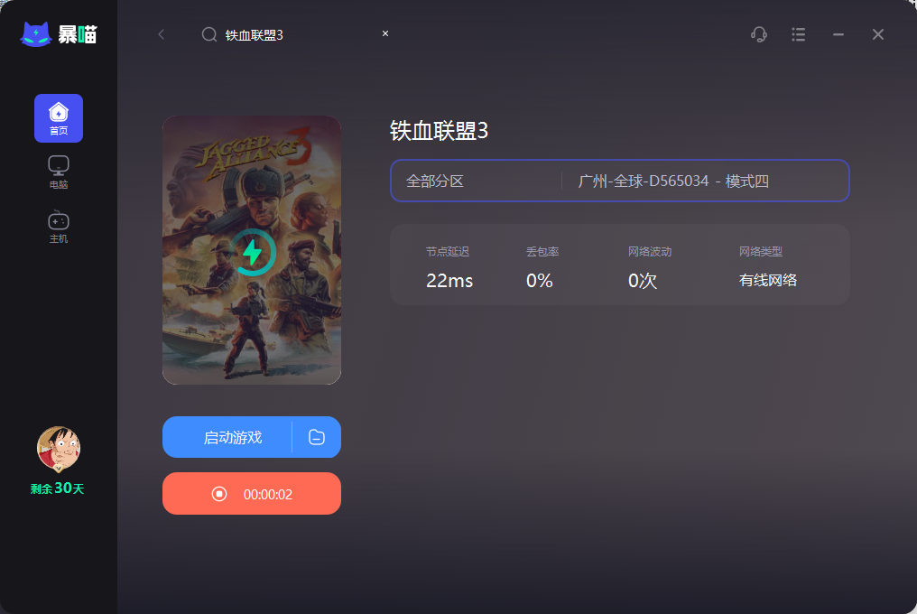Click the 丢包率 label
The width and height of the screenshot is (917, 614).
click(542, 252)
